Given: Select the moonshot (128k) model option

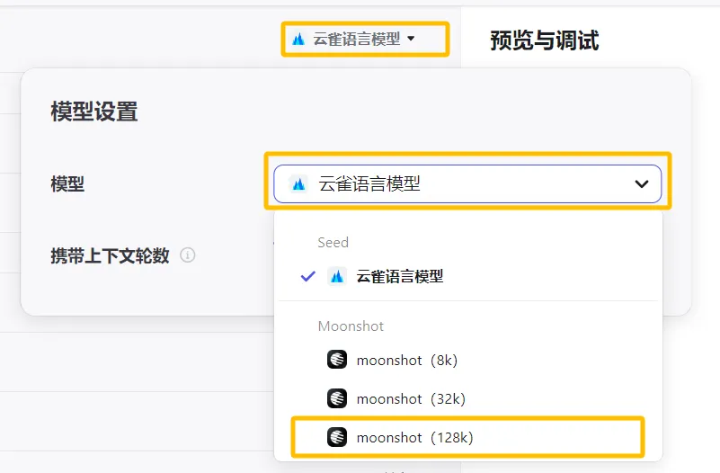Looking at the screenshot, I should pyautogui.click(x=414, y=437).
